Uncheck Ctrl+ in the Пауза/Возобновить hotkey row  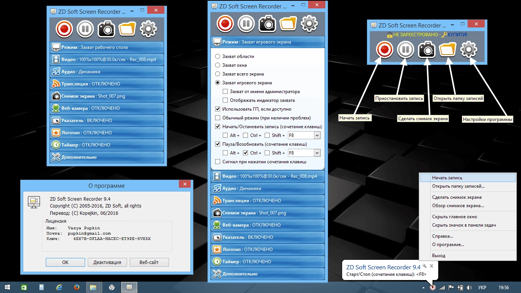click(246, 153)
